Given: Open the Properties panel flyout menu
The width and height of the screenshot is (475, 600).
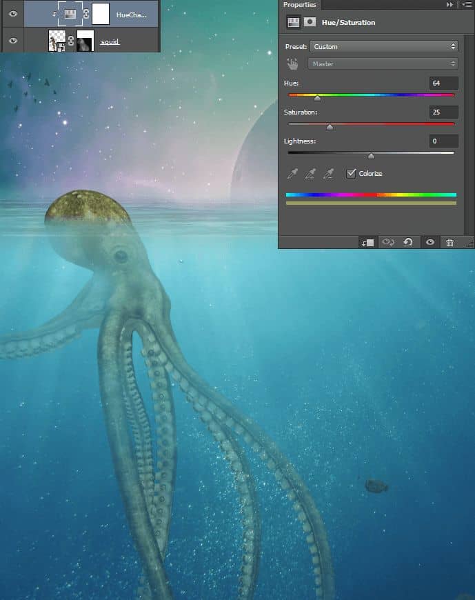Looking at the screenshot, I should (x=467, y=5).
